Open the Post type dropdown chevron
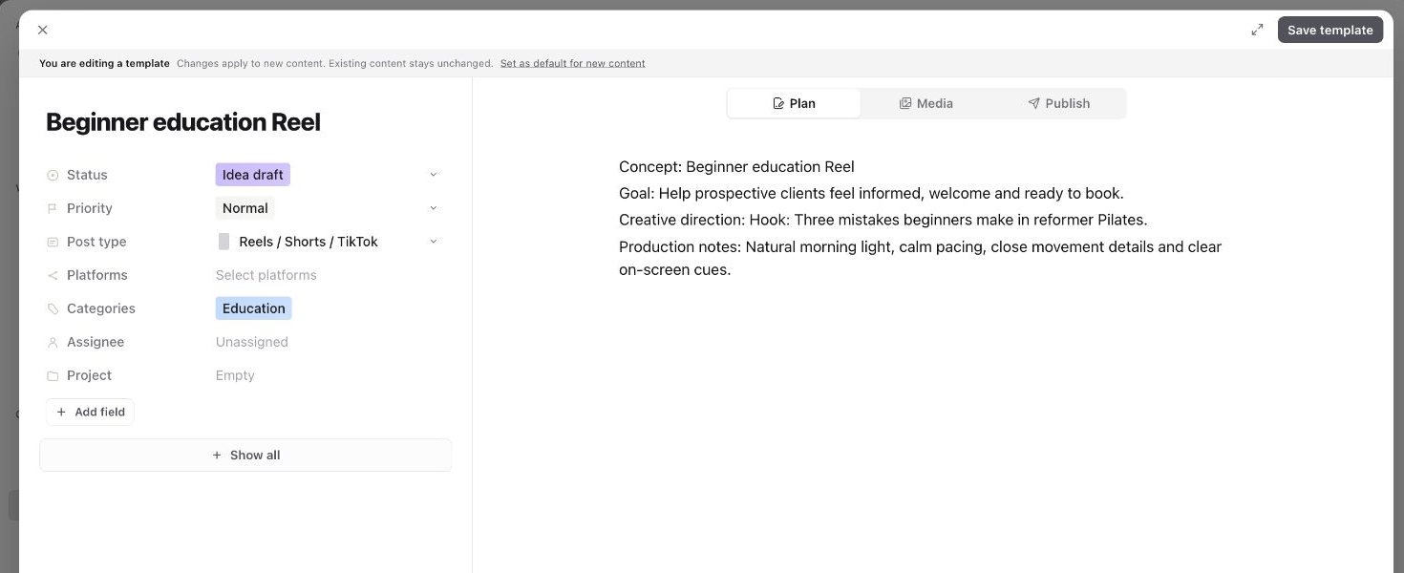This screenshot has height=573, width=1404. coord(433,242)
